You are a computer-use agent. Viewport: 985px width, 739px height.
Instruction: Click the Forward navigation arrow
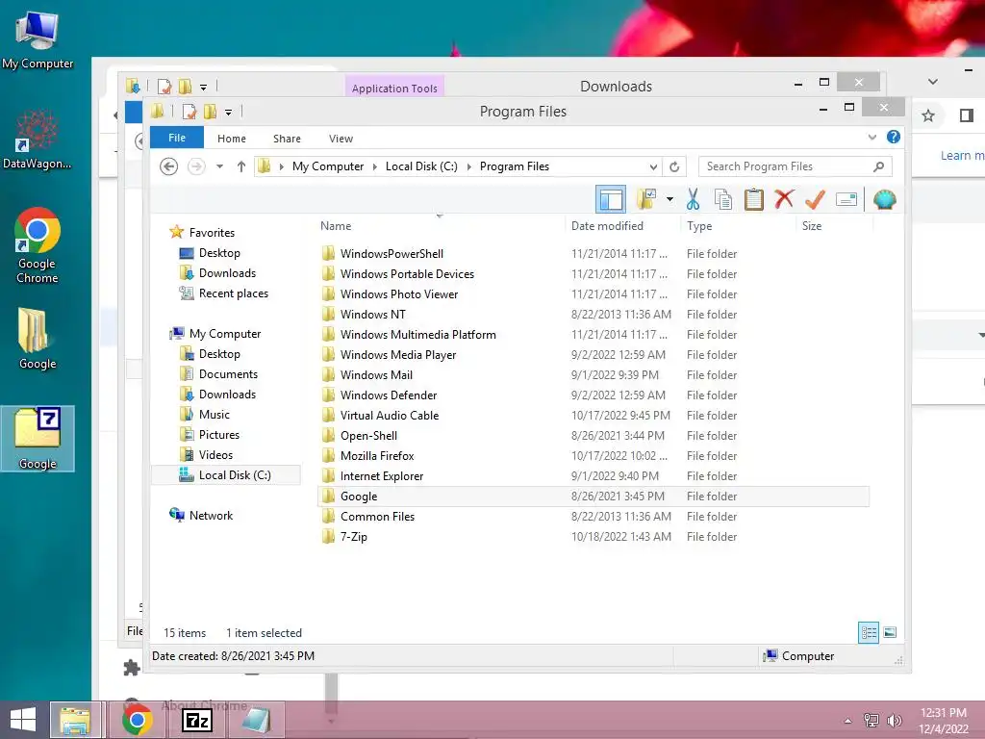click(x=196, y=166)
